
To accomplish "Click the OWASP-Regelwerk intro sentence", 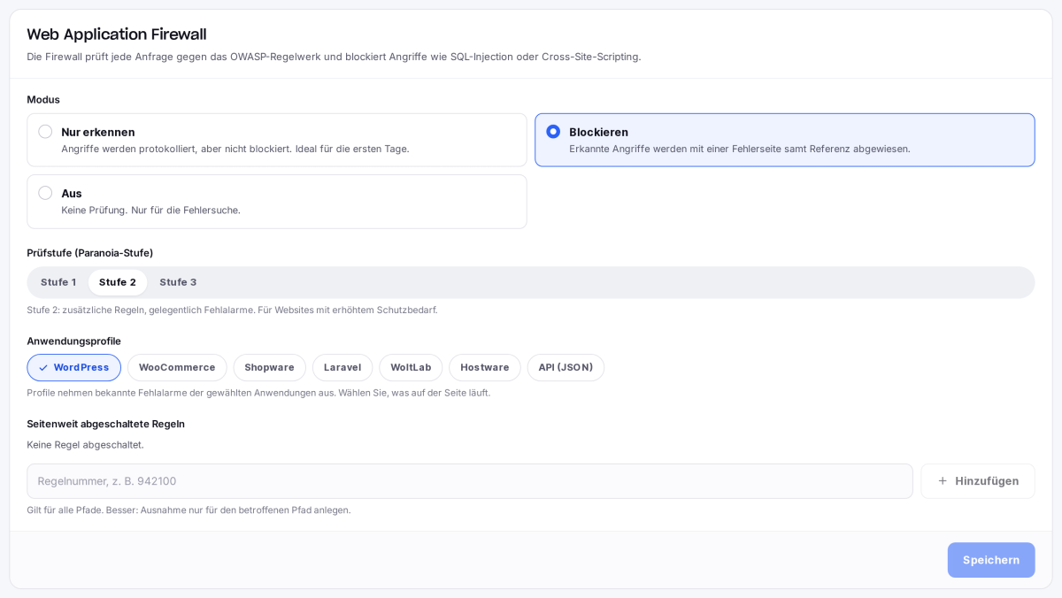I will [334, 57].
